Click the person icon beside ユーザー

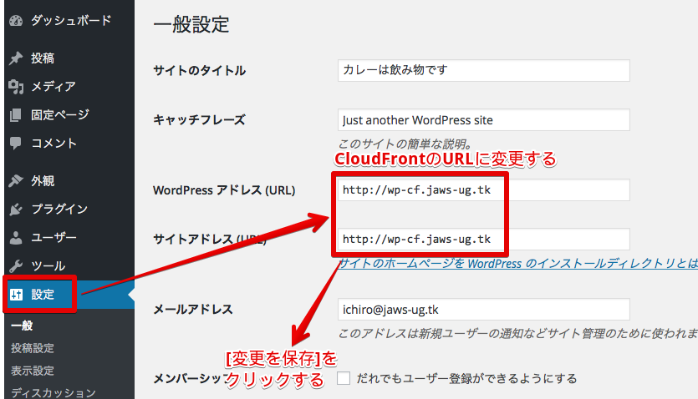[x=16, y=238]
